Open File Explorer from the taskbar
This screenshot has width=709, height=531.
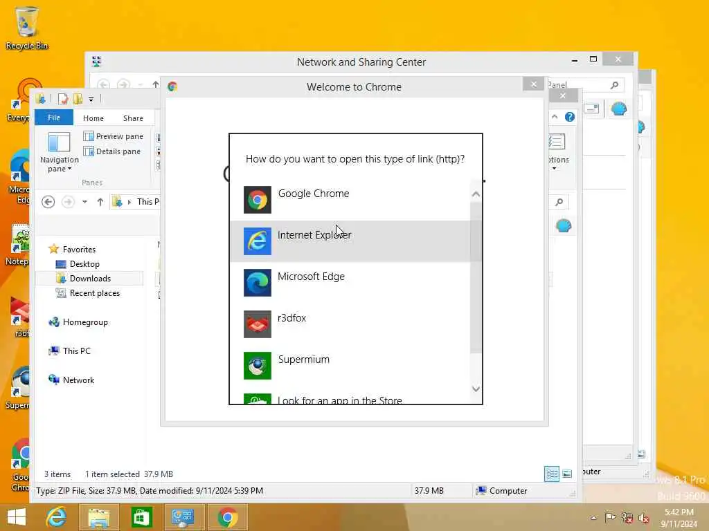pos(98,517)
